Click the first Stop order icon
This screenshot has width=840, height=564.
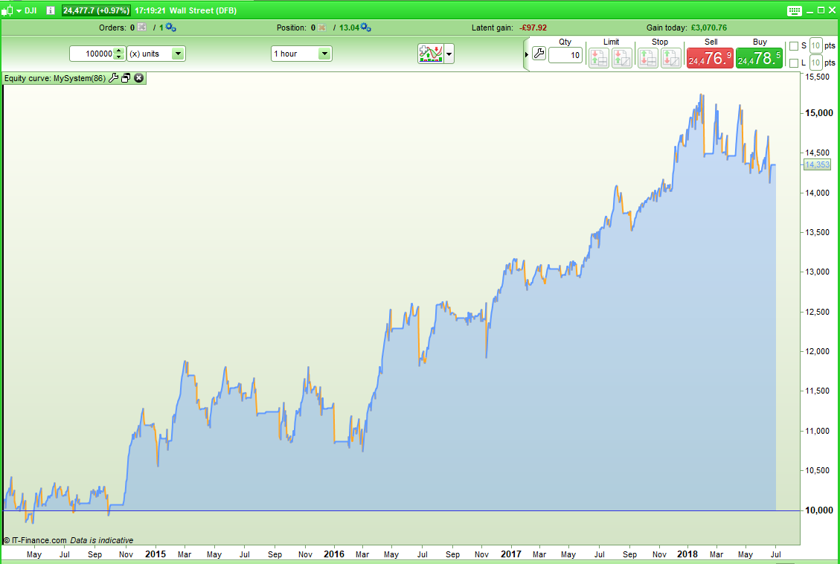648,58
